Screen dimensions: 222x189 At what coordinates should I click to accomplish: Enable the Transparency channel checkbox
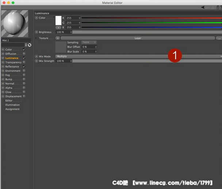[24, 62]
